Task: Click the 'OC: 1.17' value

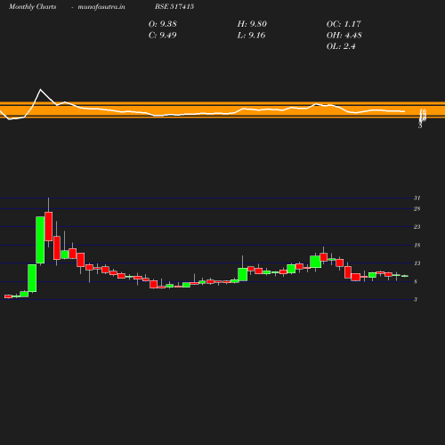Action: 344,24
